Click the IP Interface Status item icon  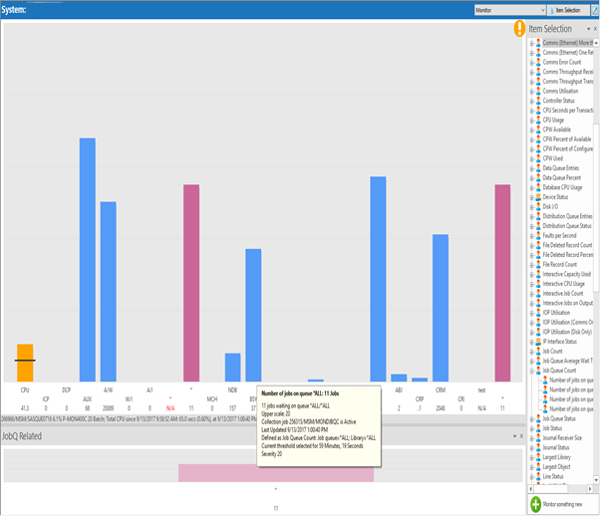pyautogui.click(x=537, y=341)
